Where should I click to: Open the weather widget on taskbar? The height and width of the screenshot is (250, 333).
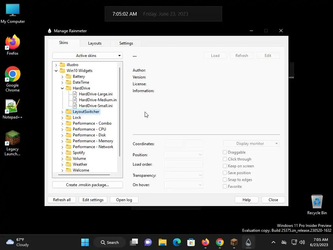pos(18,242)
